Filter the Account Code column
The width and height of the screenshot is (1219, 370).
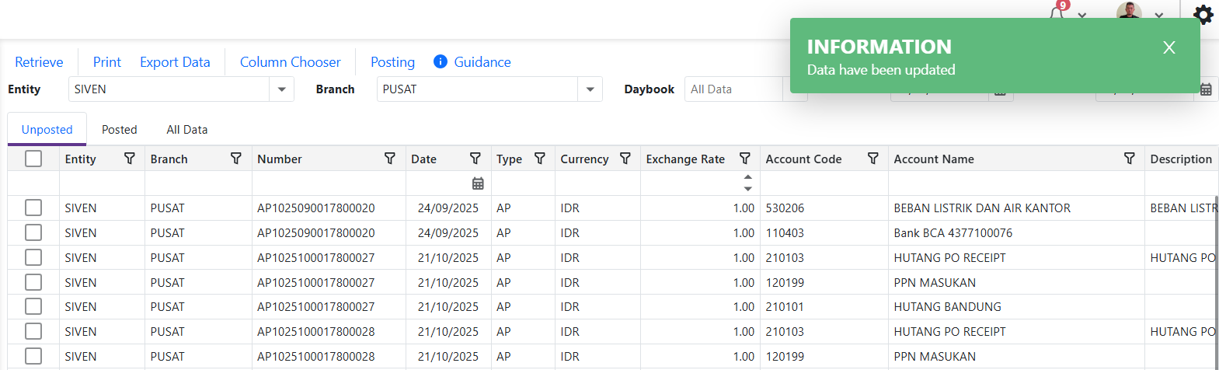coord(873,159)
